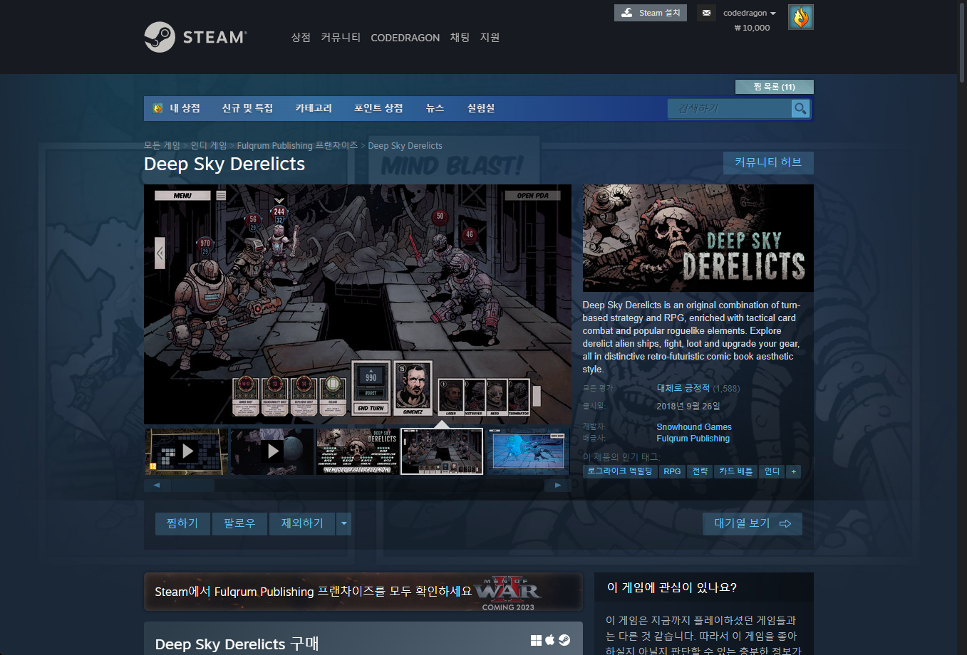The width and height of the screenshot is (967, 655).
Task: Click the 모든 게임 breadcrumb
Action: tap(162, 145)
